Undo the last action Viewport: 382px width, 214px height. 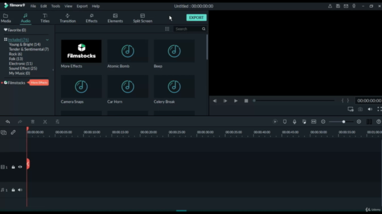tap(8, 121)
